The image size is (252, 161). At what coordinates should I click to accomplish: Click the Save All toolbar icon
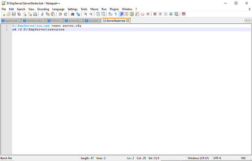[x=19, y=14]
